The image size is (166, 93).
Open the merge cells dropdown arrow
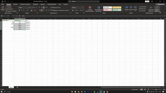[70, 10]
